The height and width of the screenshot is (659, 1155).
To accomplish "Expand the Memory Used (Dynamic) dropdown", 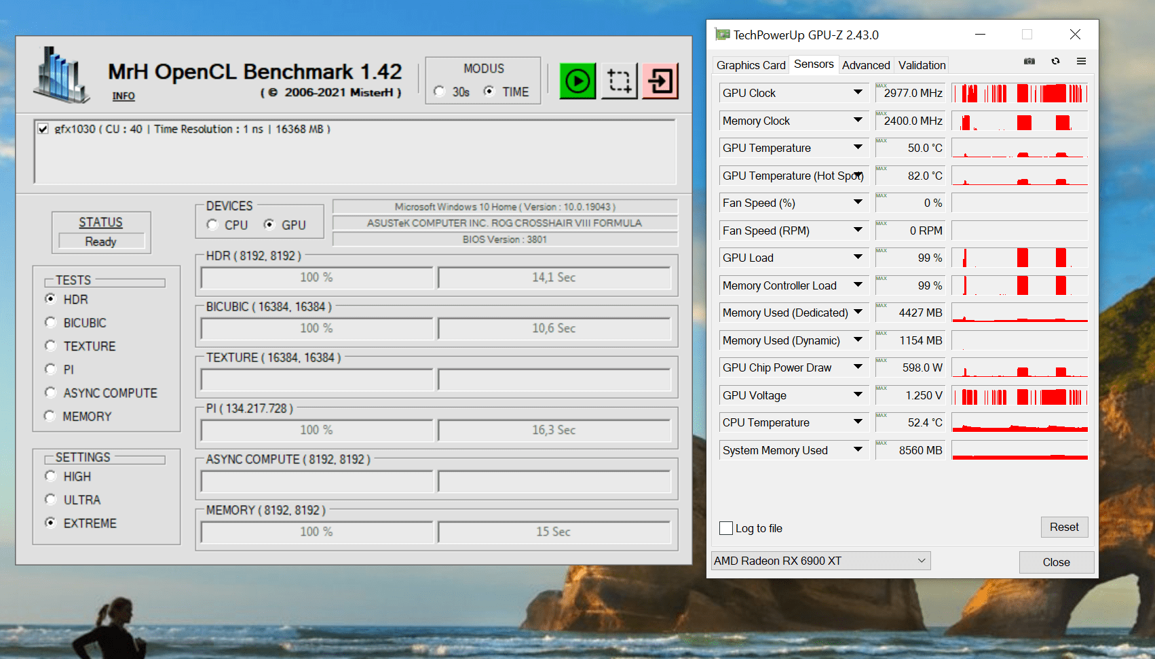I will [858, 340].
